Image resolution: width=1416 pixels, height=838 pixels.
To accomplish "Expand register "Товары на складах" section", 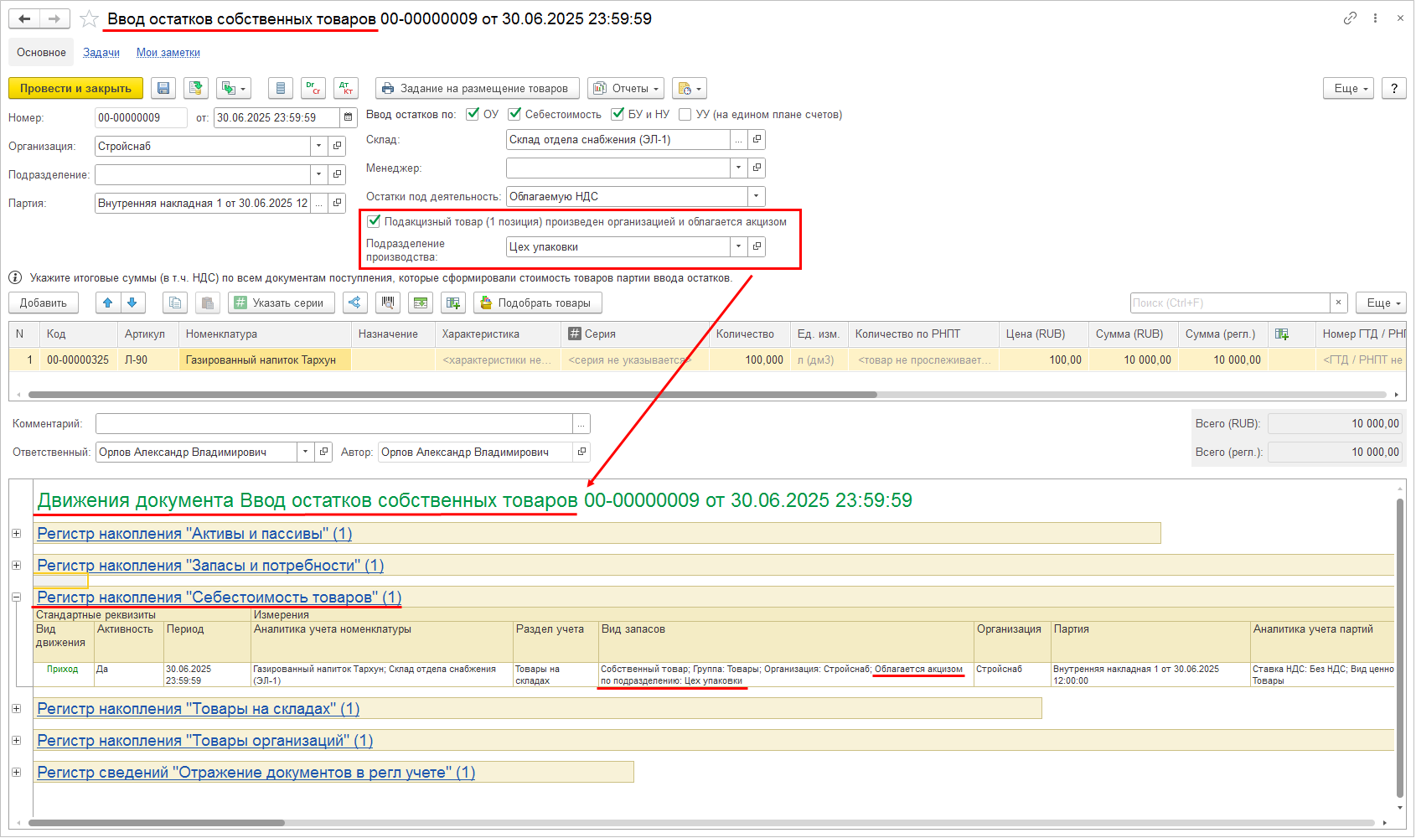I will coord(16,709).
